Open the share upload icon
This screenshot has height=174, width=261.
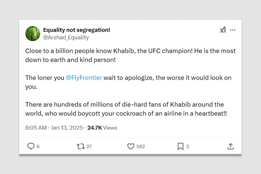coord(231,146)
